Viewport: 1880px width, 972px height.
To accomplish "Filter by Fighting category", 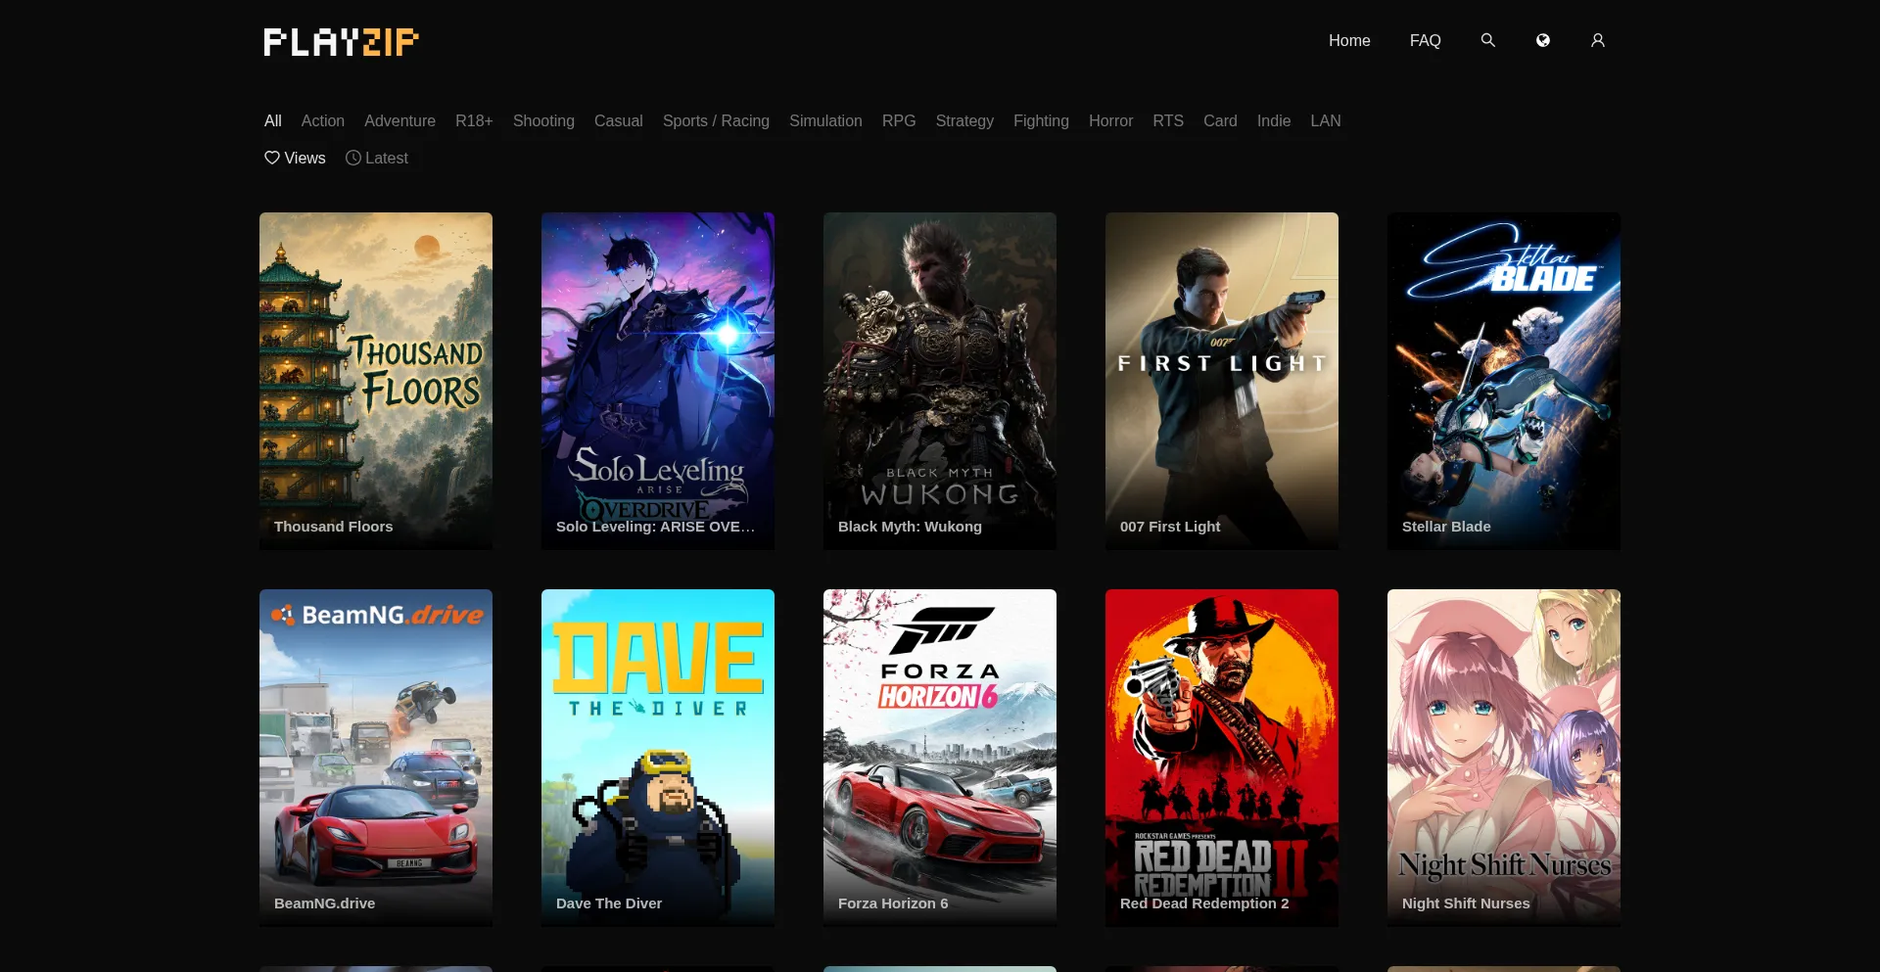I will click(1041, 120).
